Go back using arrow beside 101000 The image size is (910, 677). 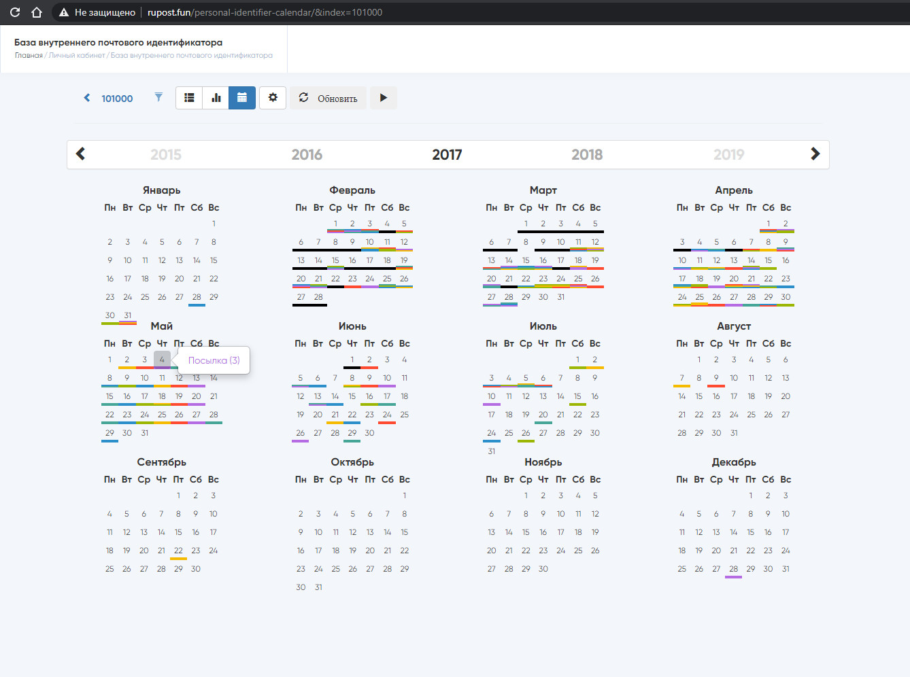coord(87,98)
